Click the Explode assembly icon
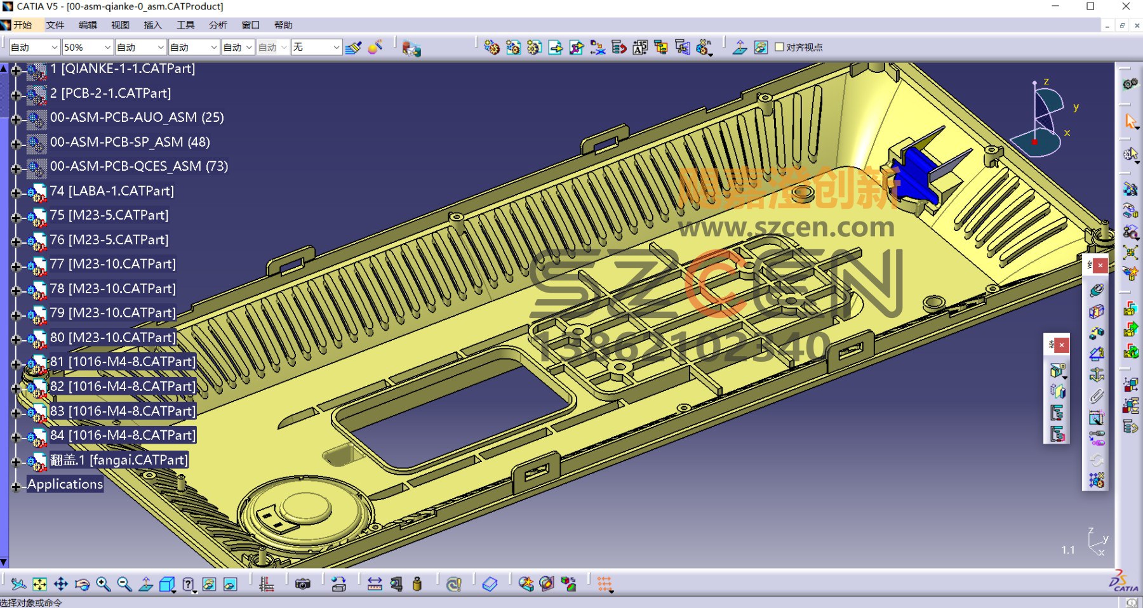 [x=1130, y=253]
